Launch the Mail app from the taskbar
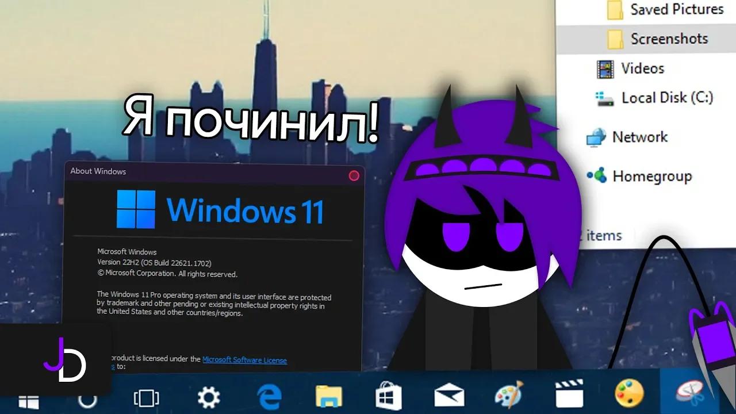 tap(448, 396)
